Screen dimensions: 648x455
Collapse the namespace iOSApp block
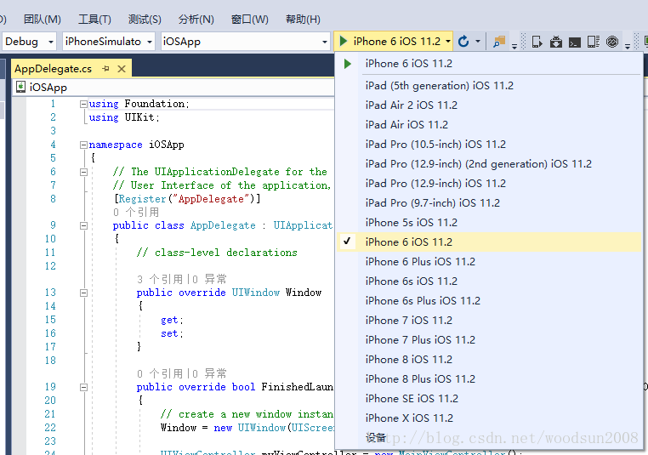83,145
